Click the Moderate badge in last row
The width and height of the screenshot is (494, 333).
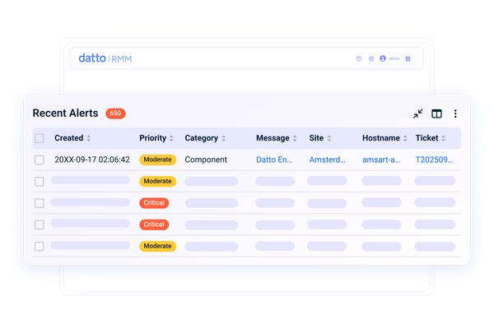pyautogui.click(x=157, y=246)
